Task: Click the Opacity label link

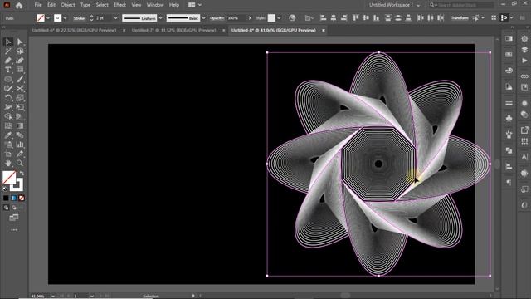Action: [217, 18]
